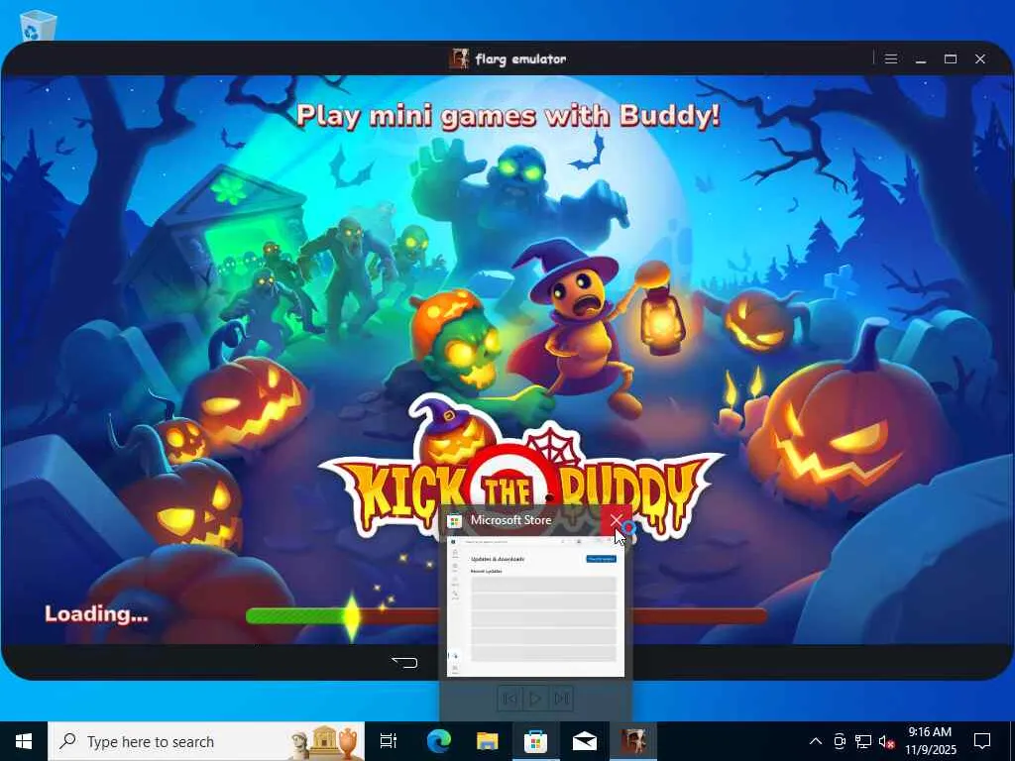This screenshot has height=761, width=1015.
Task: Click the taskbar search box
Action: pos(206,741)
